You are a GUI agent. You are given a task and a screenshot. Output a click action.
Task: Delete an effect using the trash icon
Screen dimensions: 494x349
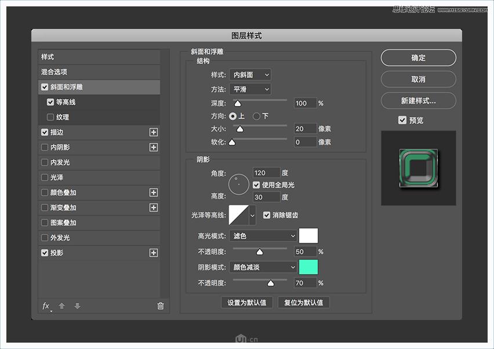[161, 306]
